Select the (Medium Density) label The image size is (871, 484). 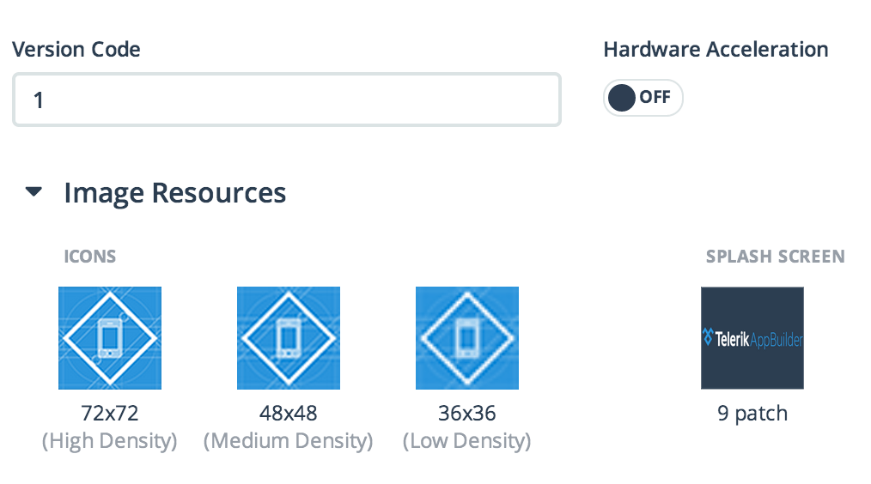(x=289, y=441)
